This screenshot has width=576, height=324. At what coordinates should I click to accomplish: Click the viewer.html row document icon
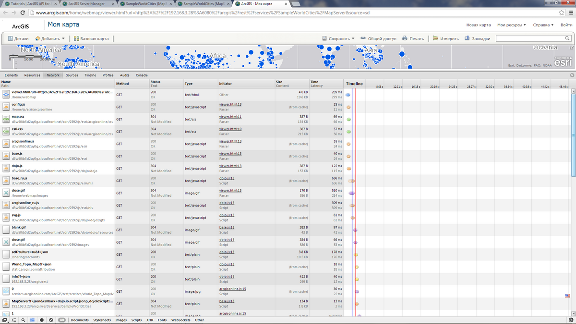click(6, 95)
